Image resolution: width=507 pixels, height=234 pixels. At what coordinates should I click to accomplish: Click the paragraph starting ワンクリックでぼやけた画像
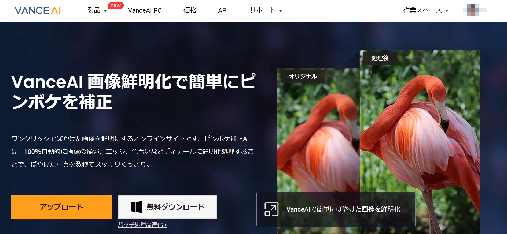click(x=133, y=152)
